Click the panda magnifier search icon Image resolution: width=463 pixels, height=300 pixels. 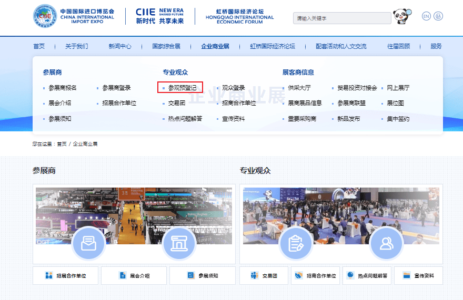401,17
